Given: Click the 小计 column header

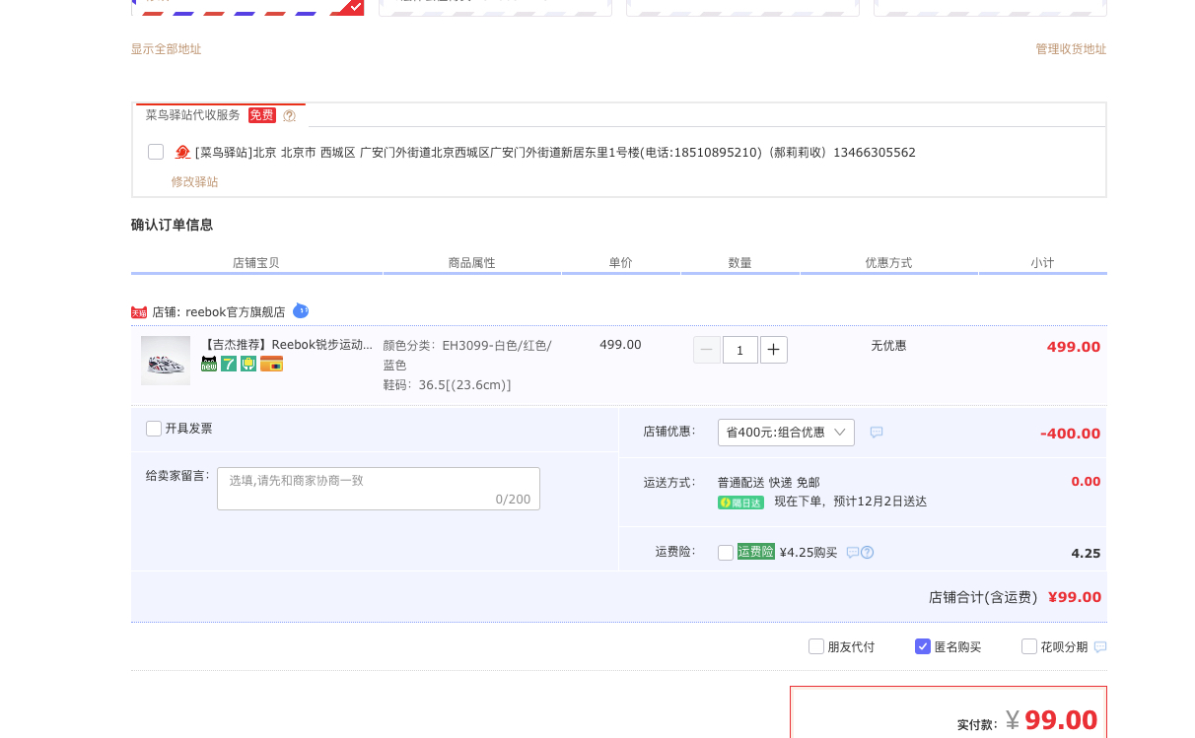Looking at the screenshot, I should click(x=1042, y=263).
